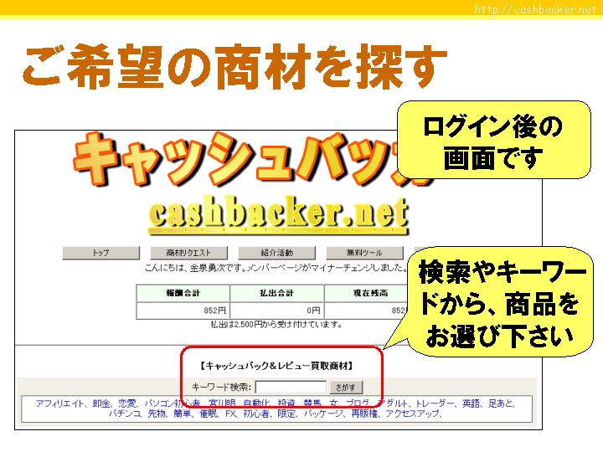
Task: Select the 即金 keyword link
Action: 101,403
